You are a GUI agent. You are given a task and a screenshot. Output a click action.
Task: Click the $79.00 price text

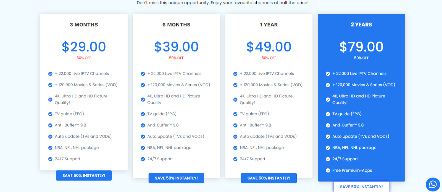pos(361,47)
